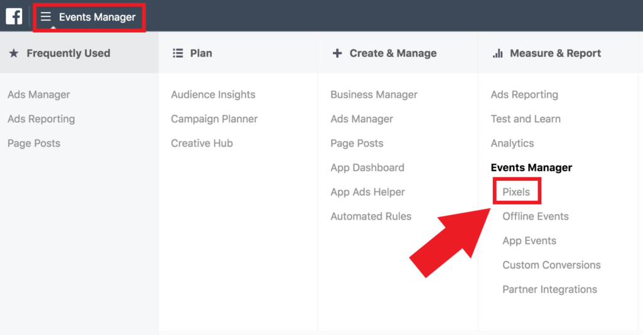Go to Analytics
This screenshot has width=643, height=335.
click(x=512, y=144)
